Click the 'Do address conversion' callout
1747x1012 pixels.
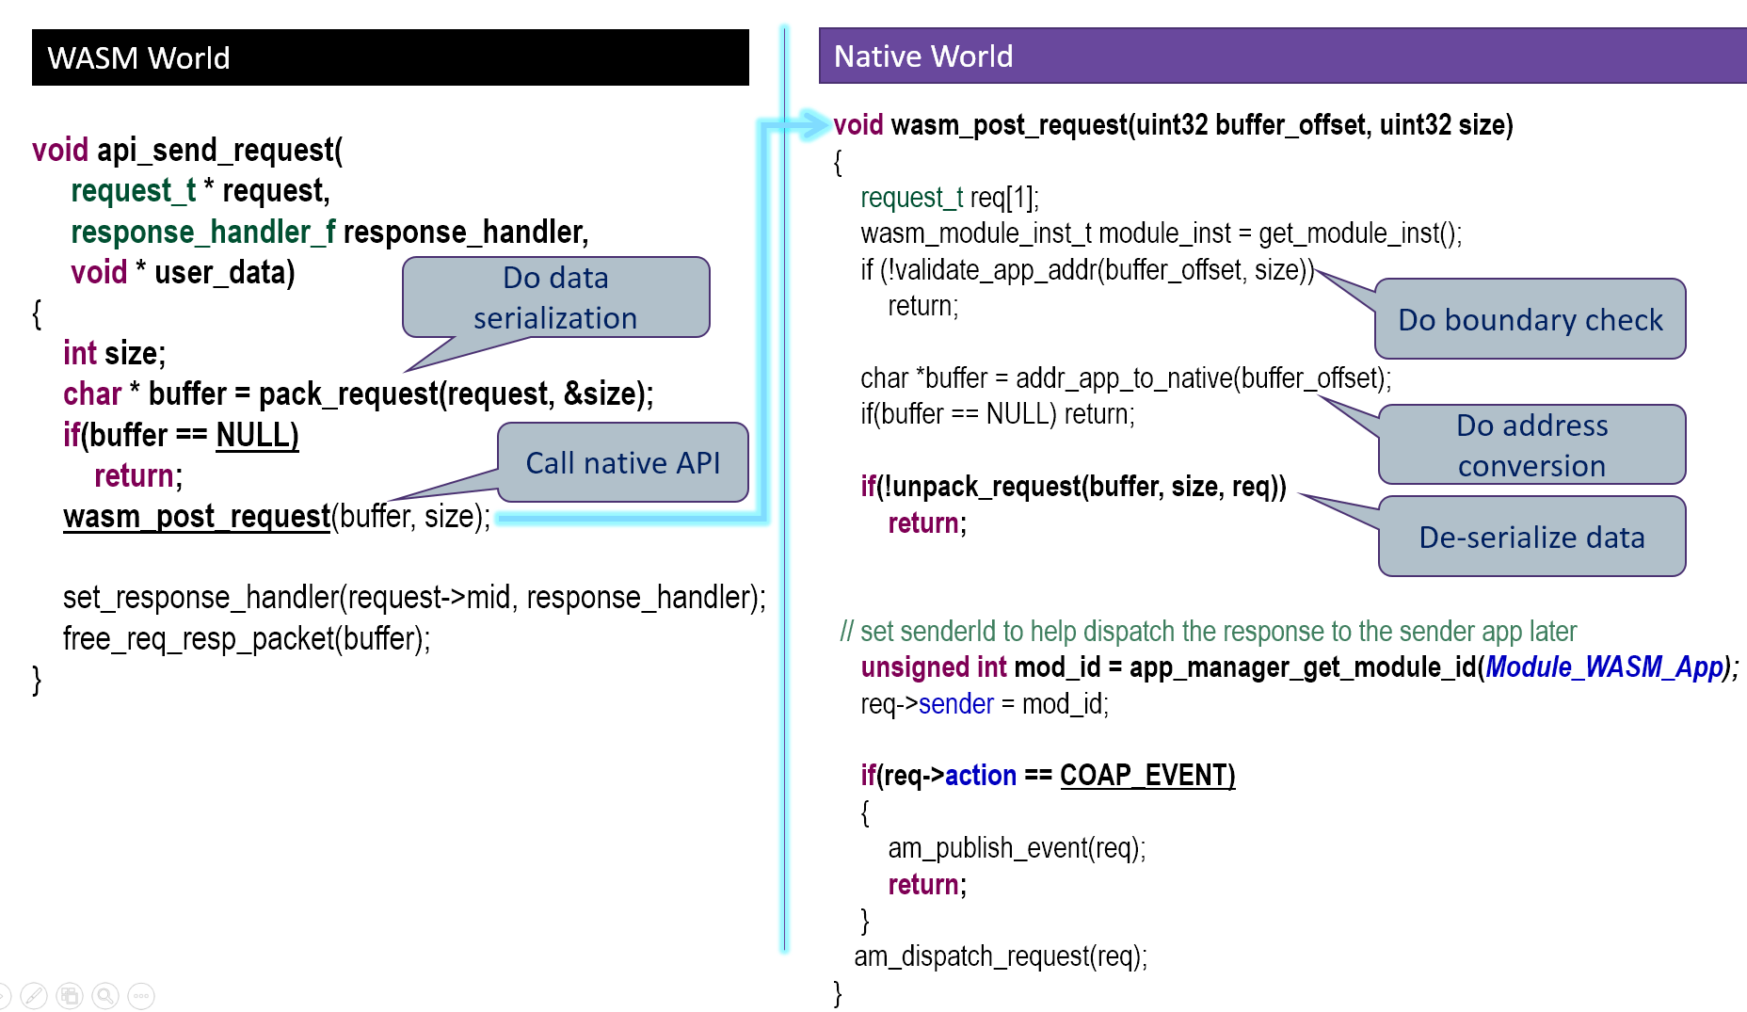coord(1531,444)
